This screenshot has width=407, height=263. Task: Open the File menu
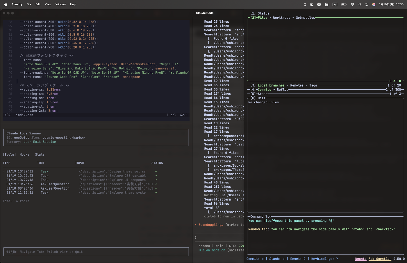tap(29, 4)
